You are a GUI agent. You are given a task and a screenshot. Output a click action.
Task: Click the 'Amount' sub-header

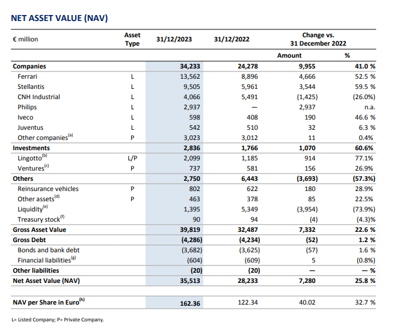289,55
